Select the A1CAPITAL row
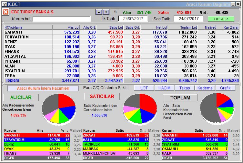This screenshot has width=243, height=163. click(121, 56)
